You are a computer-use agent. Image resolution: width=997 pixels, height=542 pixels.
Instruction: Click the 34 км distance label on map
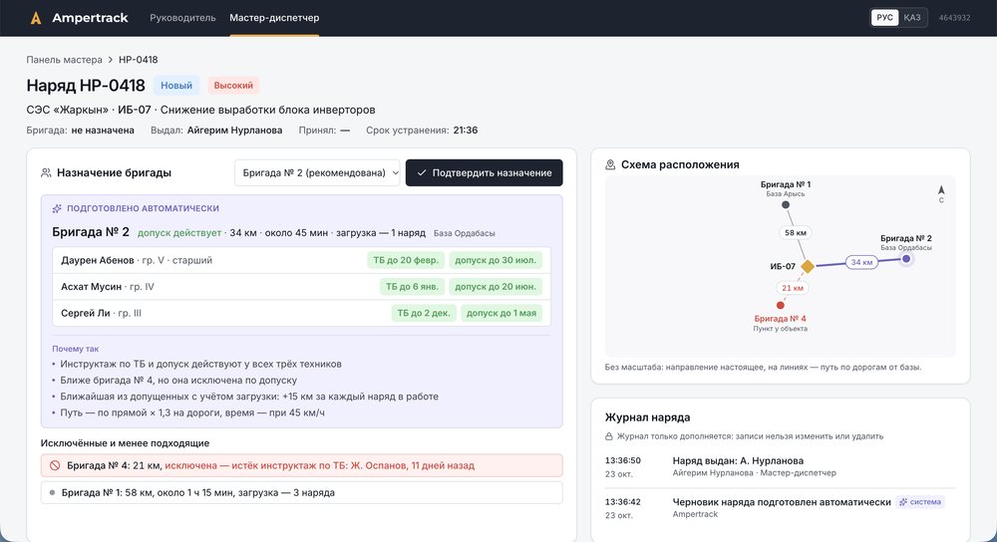tap(861, 262)
